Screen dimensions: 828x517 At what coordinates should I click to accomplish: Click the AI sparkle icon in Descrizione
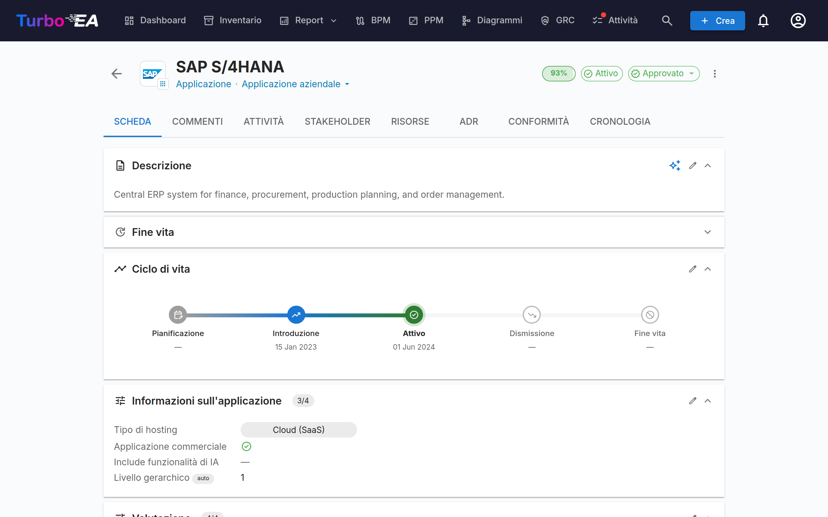point(675,165)
